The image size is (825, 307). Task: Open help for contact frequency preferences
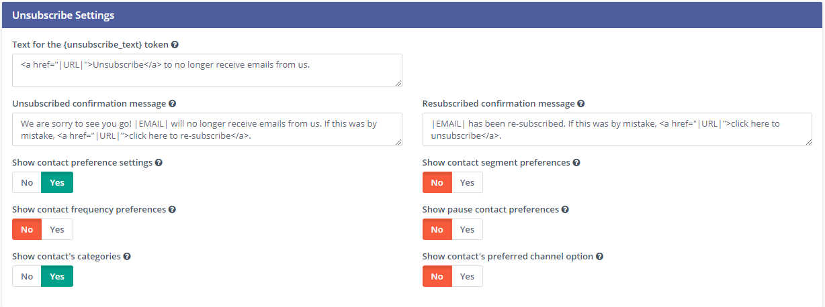[x=172, y=210]
